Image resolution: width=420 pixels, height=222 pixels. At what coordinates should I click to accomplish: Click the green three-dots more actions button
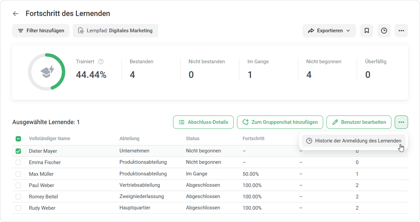click(401, 122)
